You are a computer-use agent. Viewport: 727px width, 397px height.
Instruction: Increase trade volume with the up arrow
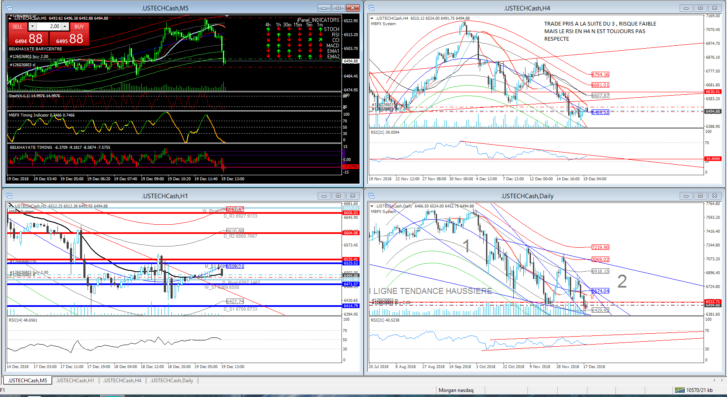click(x=65, y=26)
